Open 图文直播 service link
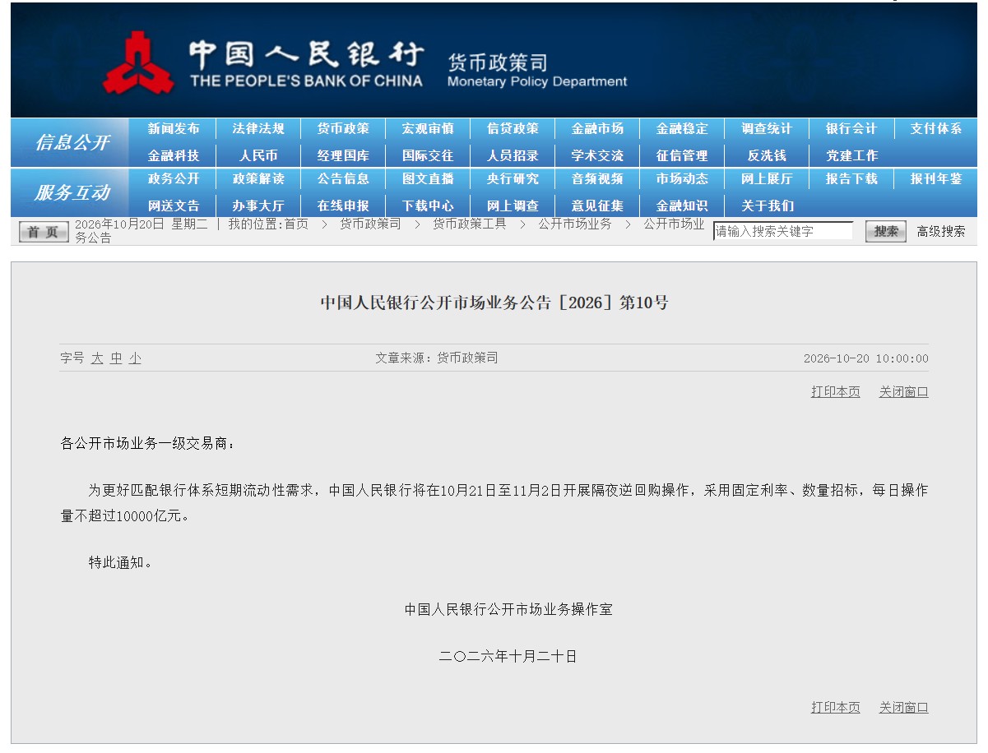Image resolution: width=988 pixels, height=753 pixels. [428, 179]
